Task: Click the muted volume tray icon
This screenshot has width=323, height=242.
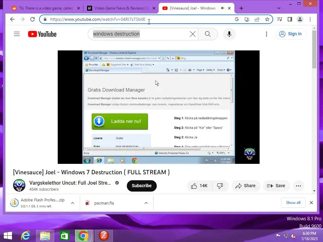Action: (293, 236)
